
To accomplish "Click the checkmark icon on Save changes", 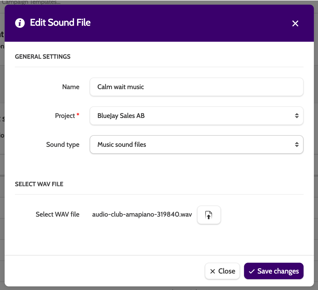I will pos(252,271).
